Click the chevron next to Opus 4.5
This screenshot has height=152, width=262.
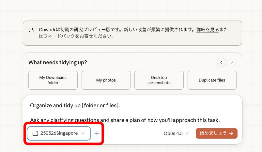point(187,133)
